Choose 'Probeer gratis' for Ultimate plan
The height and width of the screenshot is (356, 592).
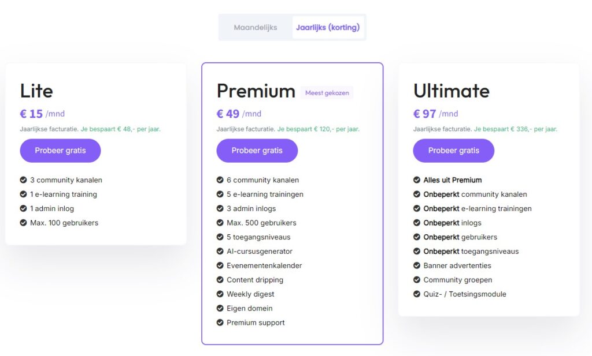(x=453, y=151)
